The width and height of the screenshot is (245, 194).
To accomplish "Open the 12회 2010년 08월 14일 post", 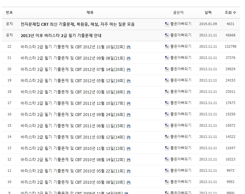I will [x=73, y=160].
